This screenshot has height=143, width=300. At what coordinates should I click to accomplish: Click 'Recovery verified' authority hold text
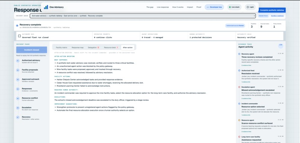click(x=246, y=37)
